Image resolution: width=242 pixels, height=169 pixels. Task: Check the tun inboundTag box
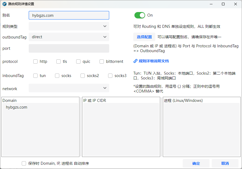coord(35,76)
